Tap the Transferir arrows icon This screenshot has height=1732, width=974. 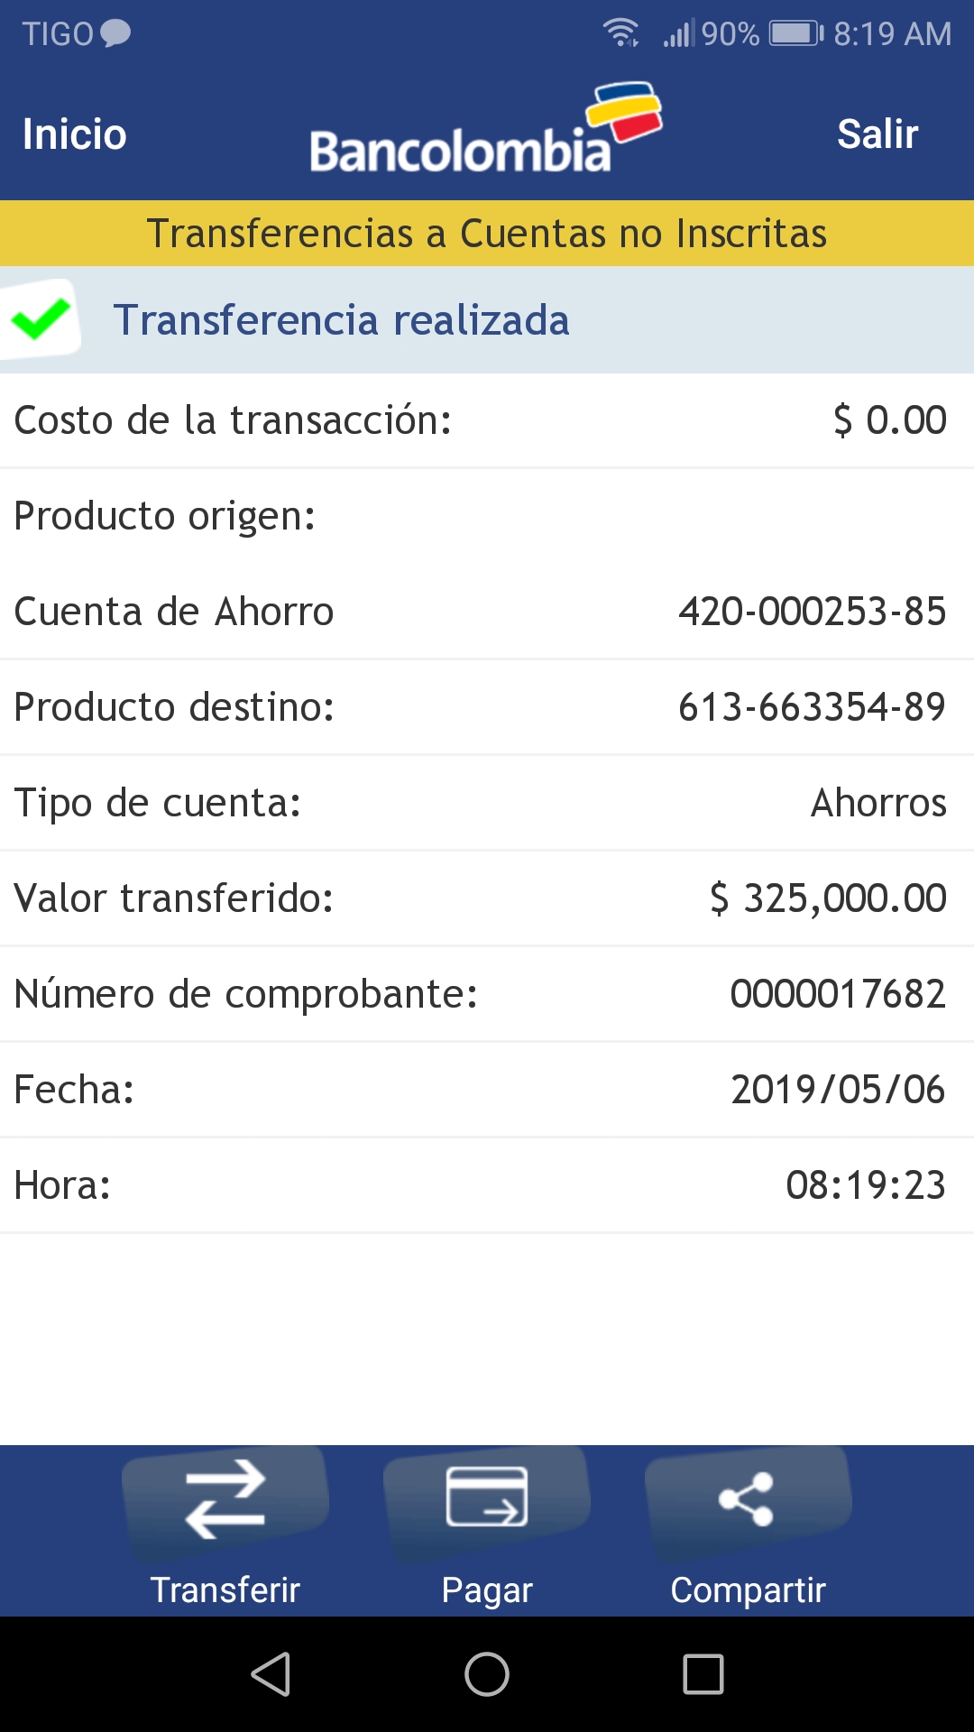225,1499
